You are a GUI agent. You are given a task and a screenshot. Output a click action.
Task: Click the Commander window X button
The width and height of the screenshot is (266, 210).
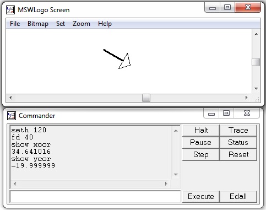tap(247, 113)
